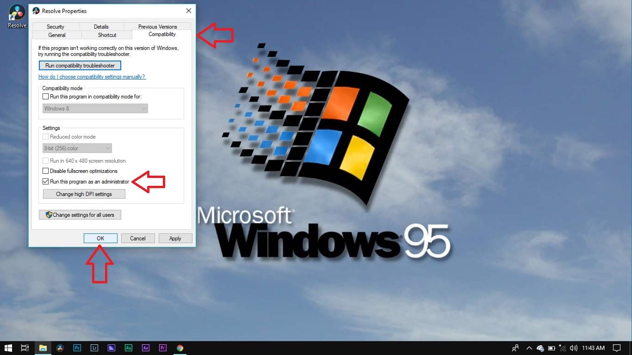Uncheck 'Run this program as an administrator'
Screen dimensions: 632x355
[x=45, y=182]
